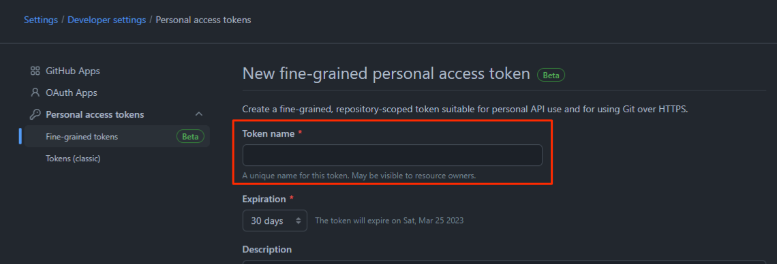Viewport: 777px width, 264px height.
Task: Click the key icon beside Personal access tokens
Action: click(35, 114)
